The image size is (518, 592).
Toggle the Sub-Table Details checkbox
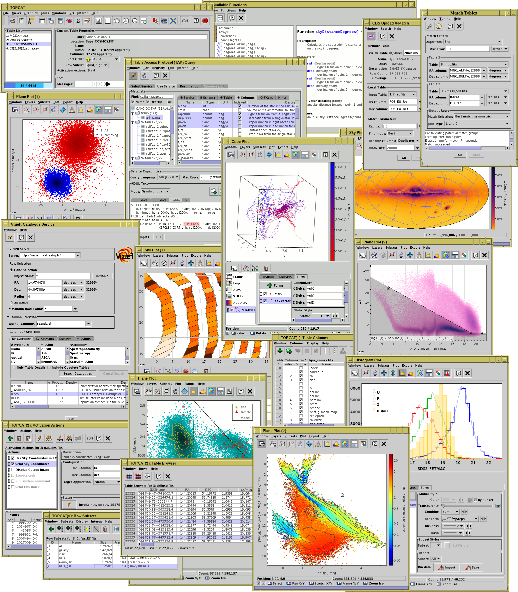[14, 368]
